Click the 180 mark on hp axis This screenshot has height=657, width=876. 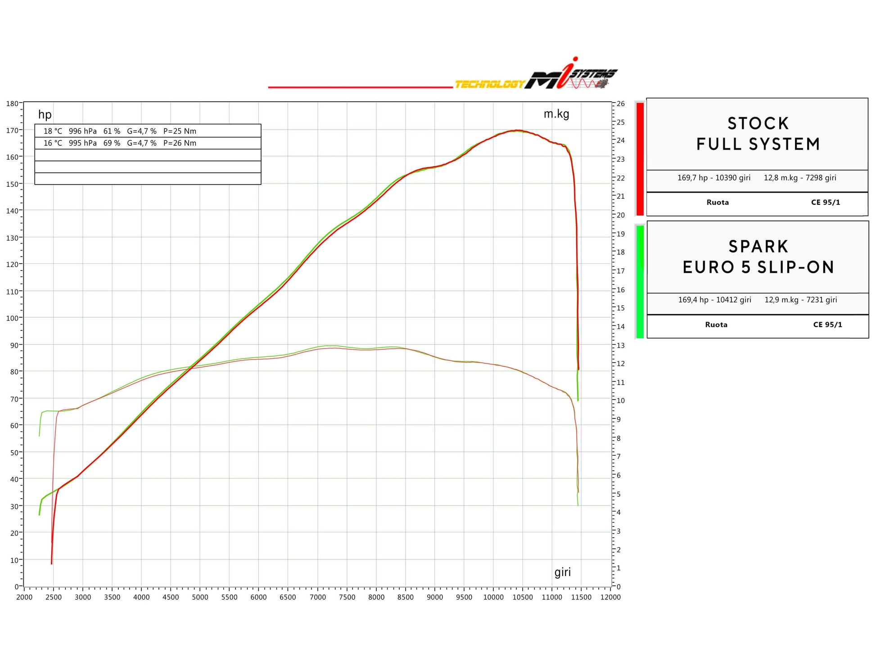(x=12, y=103)
